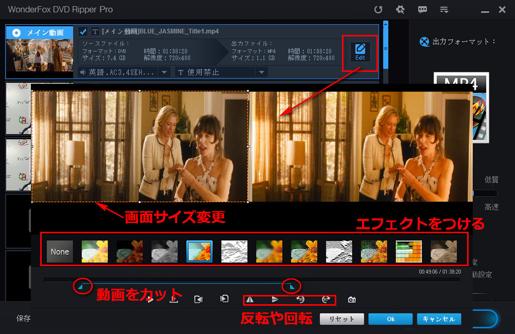Apply the emboss relief effect thumbnail

[339, 251]
